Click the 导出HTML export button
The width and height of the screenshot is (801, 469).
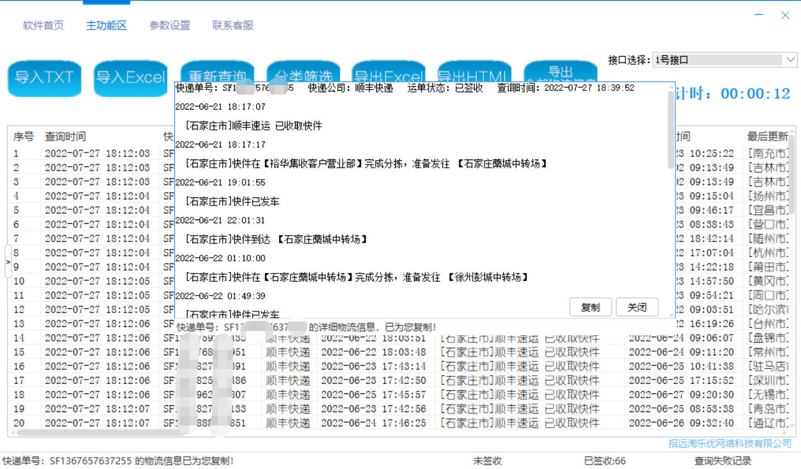[474, 71]
